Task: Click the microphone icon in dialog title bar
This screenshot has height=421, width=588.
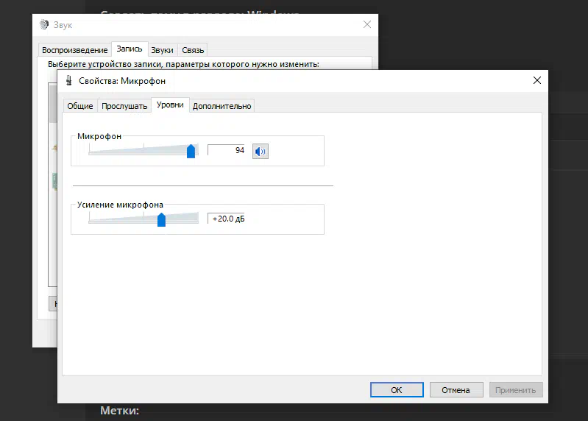Action: pos(68,81)
